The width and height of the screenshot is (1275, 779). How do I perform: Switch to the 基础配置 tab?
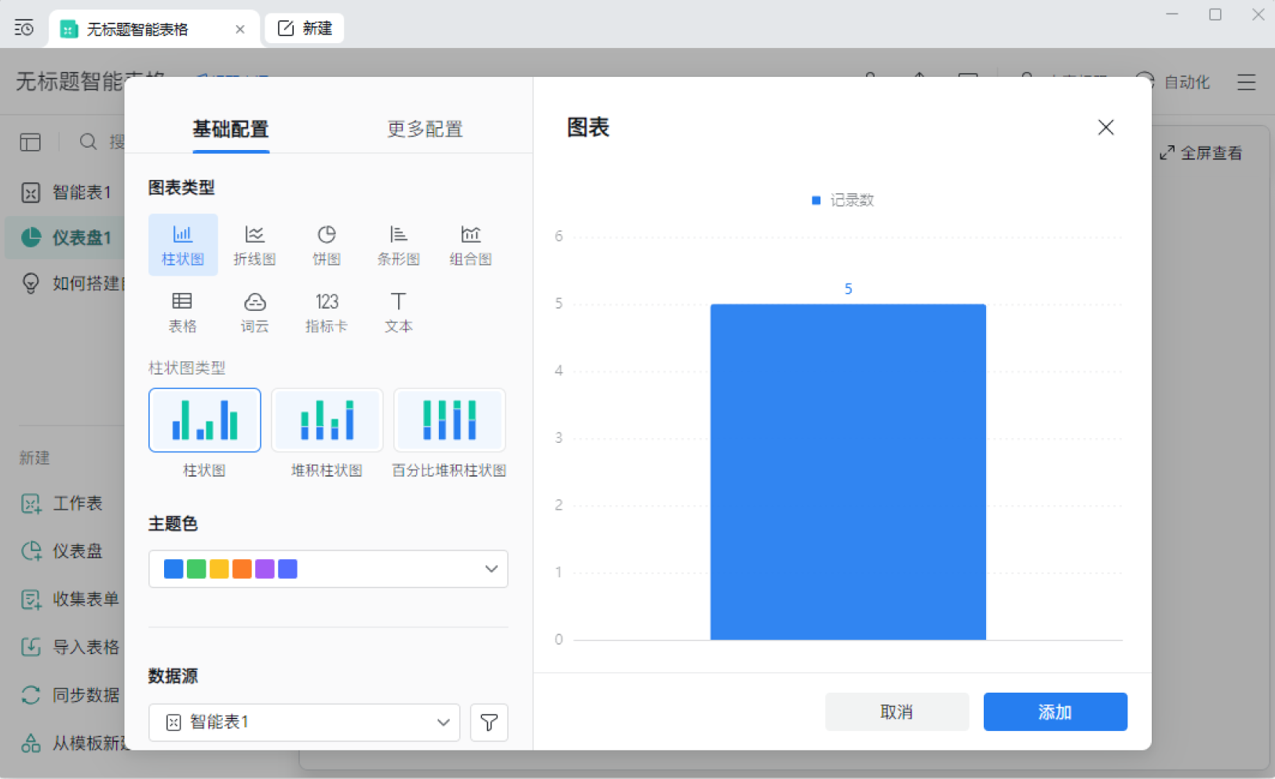231,129
